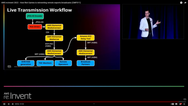Open the video title link
This screenshot has height=106, width=188.
[x=41, y=3]
